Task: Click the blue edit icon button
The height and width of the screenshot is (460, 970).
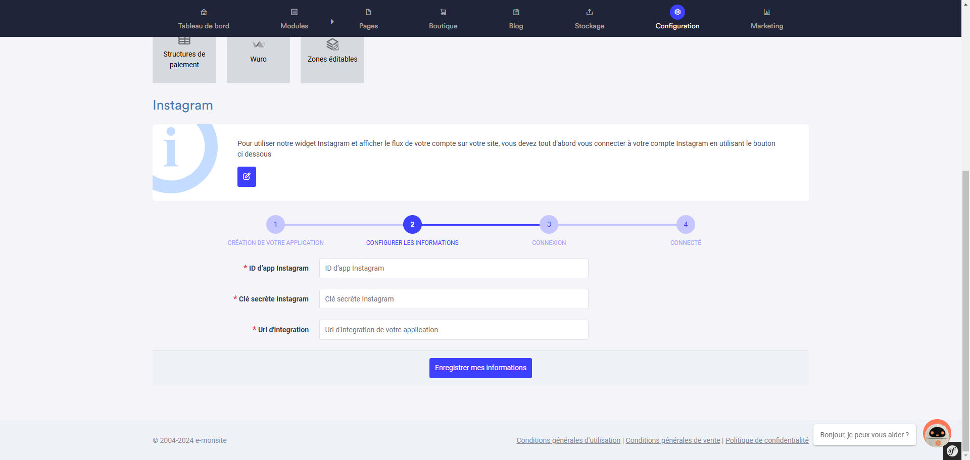Action: tap(247, 177)
